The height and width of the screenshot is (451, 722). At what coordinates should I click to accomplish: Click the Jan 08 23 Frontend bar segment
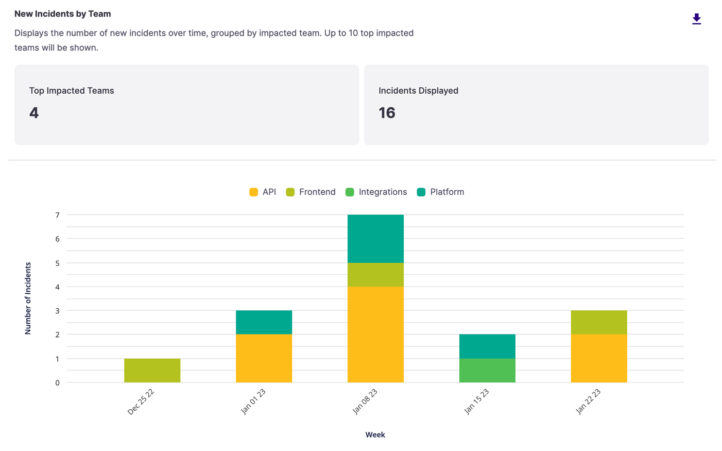click(376, 275)
